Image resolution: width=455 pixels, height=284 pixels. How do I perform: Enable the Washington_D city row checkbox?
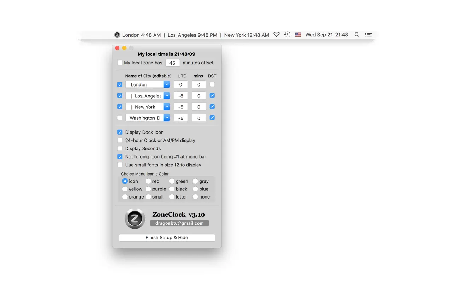(120, 118)
